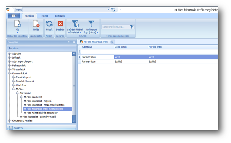Expand the Workflow tree node
Image resolution: width=231 pixels, height=143 pixels.
pyautogui.click(x=13, y=85)
